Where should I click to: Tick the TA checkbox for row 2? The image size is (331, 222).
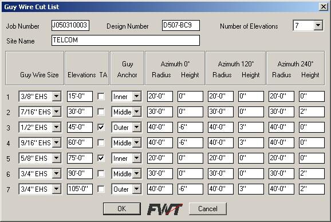pos(101,112)
